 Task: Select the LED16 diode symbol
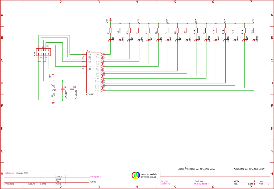tap(254, 40)
